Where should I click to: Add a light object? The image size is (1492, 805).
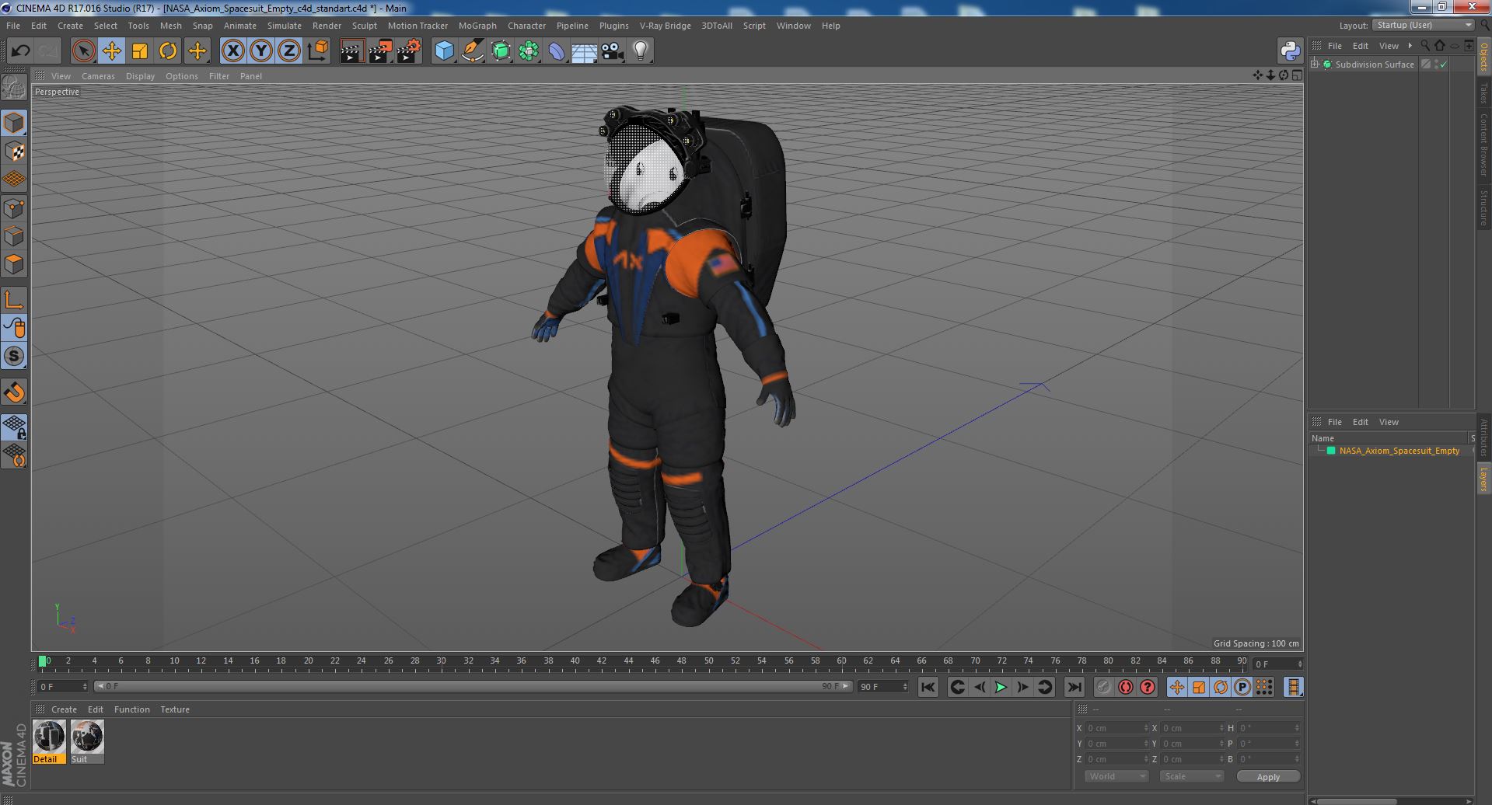640,51
